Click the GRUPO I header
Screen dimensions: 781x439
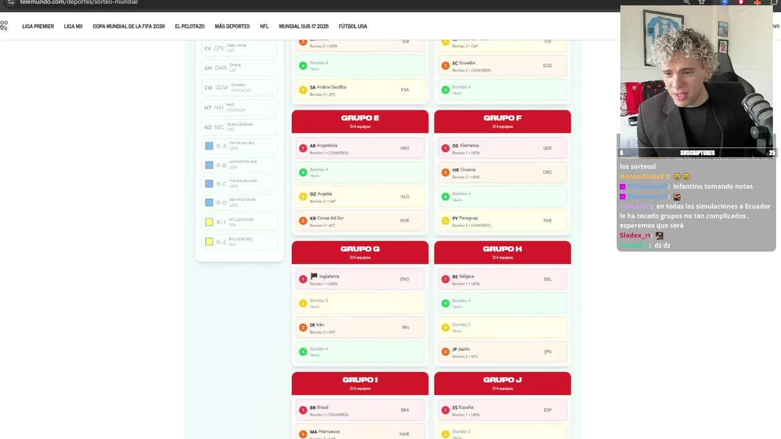coord(360,383)
